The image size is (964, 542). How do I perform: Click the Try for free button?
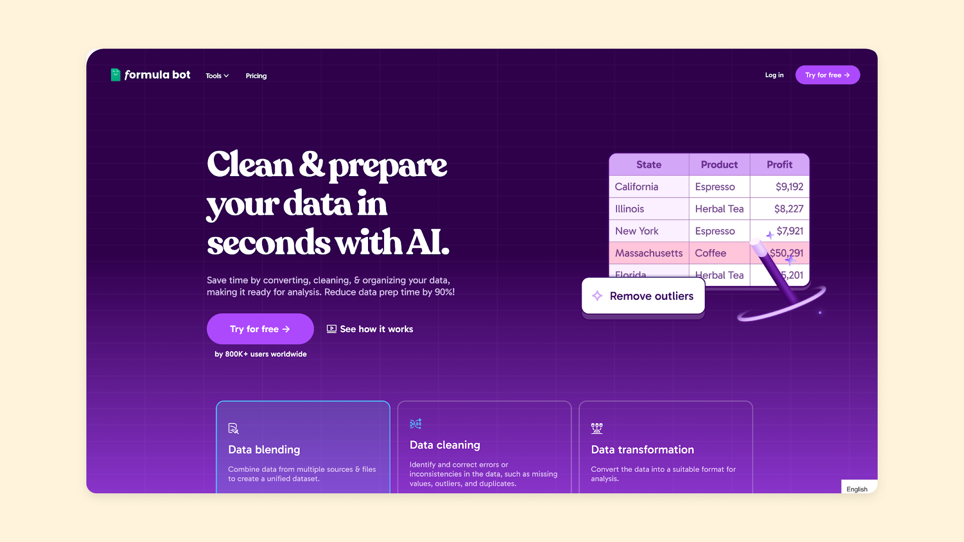coord(260,329)
